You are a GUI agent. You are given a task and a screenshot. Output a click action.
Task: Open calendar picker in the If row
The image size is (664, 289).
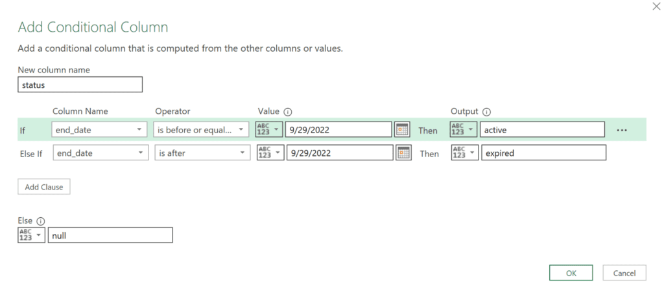402,130
